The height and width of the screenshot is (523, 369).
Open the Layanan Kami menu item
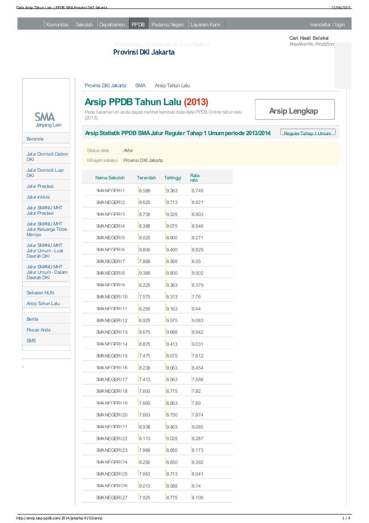click(x=205, y=25)
